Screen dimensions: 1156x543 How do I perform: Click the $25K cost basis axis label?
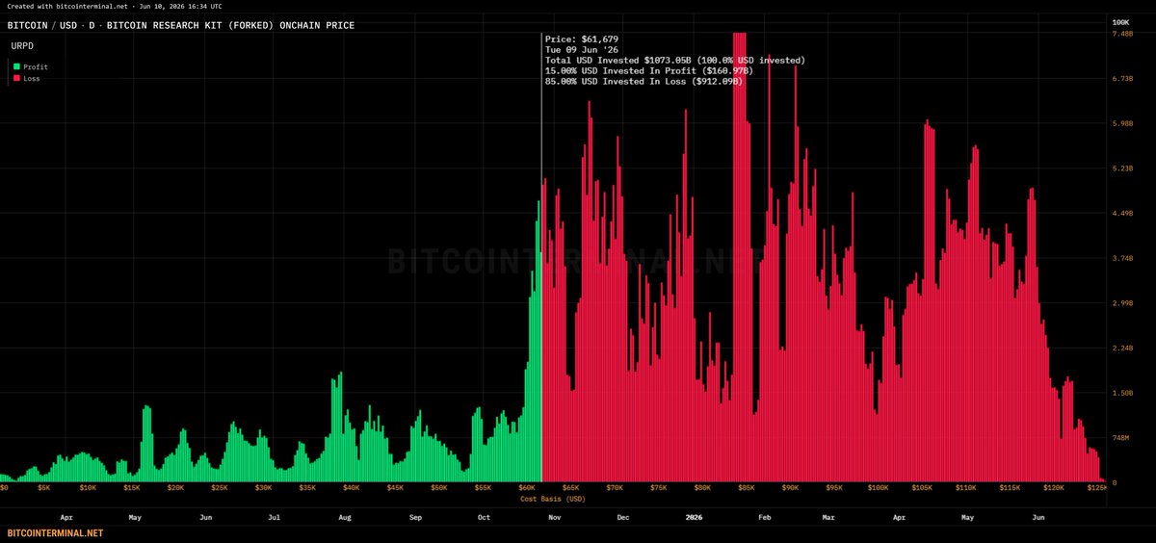[220, 488]
